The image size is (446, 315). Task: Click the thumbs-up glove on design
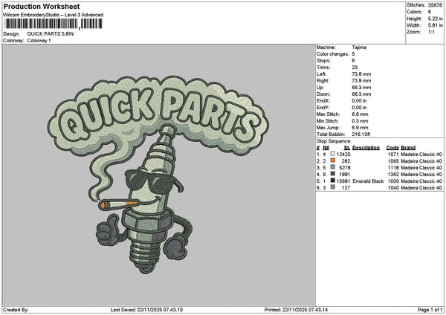coord(109,231)
